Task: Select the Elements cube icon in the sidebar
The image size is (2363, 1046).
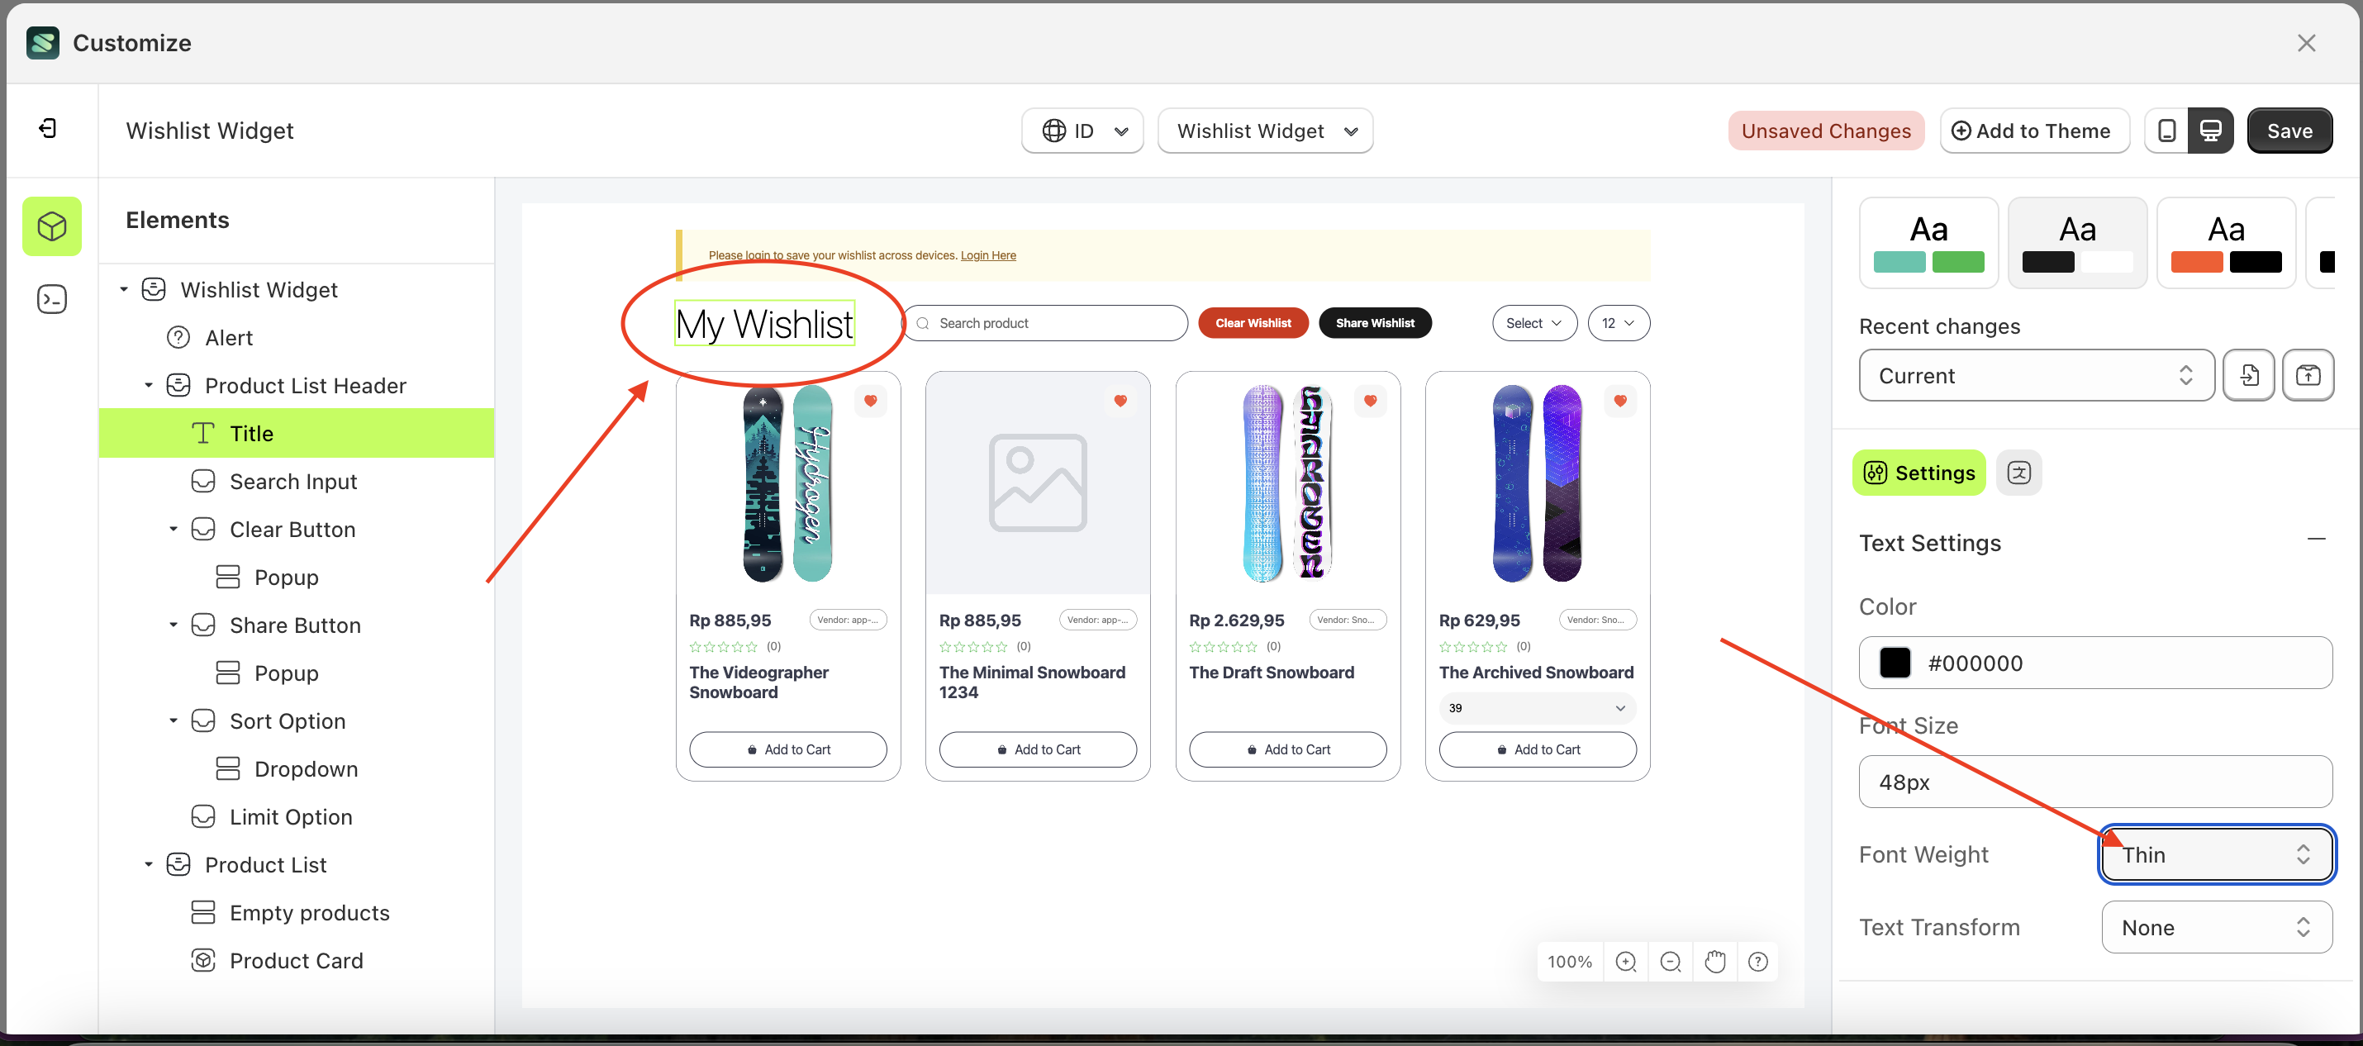Action: [51, 226]
